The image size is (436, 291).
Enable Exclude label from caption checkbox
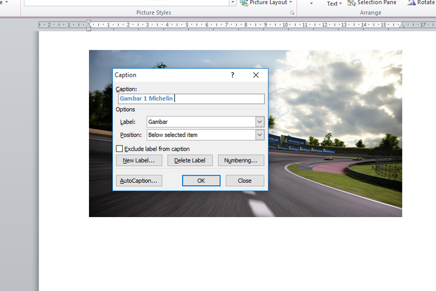click(119, 149)
